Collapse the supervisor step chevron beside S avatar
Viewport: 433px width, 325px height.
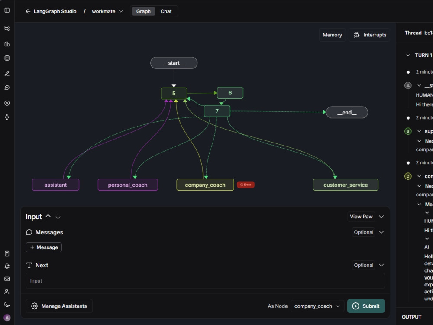click(419, 131)
